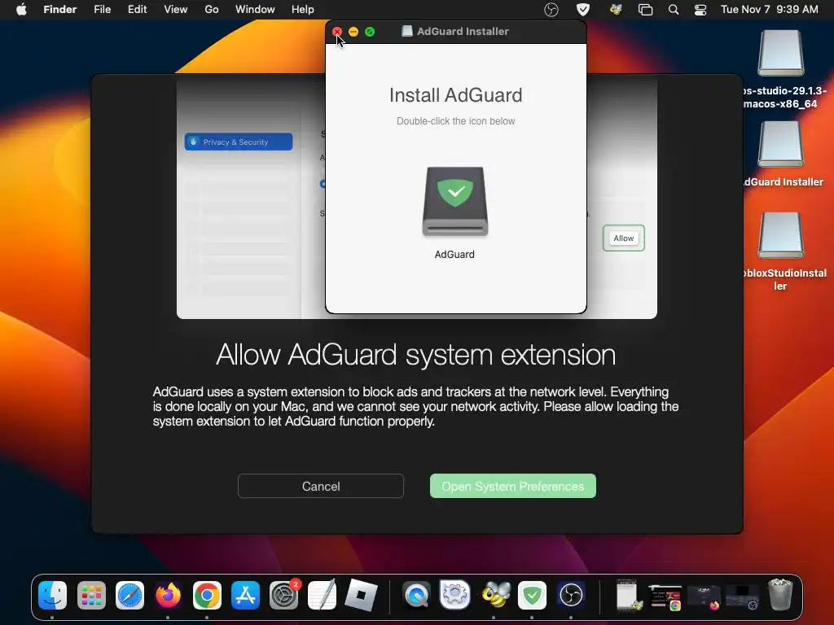
Task: Click the bee icon in the menu bar
Action: 616,10
